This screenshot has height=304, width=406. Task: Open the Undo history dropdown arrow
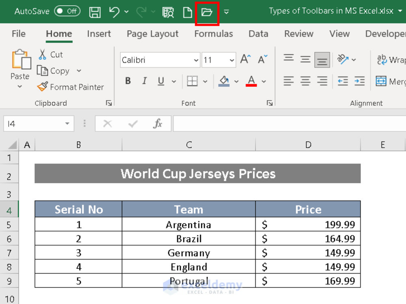126,12
